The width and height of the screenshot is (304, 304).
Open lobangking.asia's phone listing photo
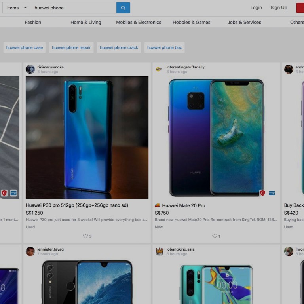tap(216, 282)
